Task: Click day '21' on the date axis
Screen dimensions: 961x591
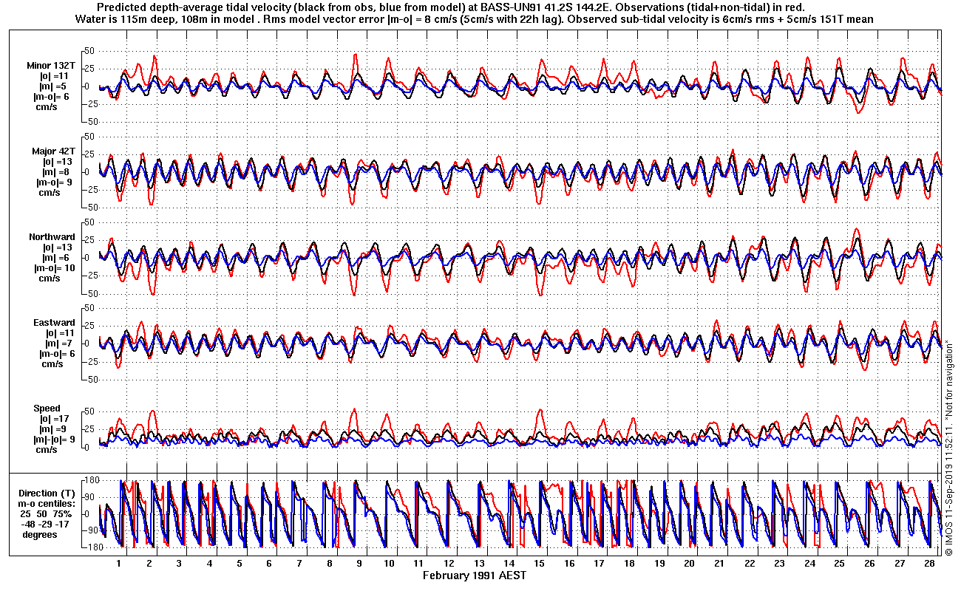Action: pyautogui.click(x=719, y=563)
